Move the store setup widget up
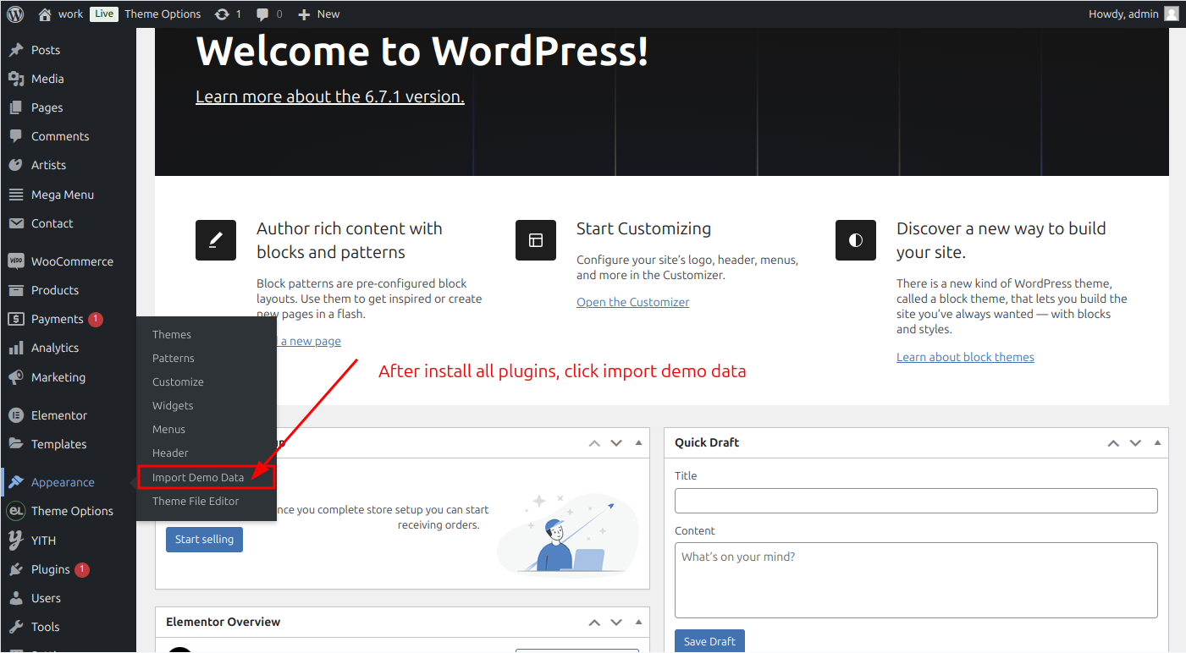 pos(594,443)
